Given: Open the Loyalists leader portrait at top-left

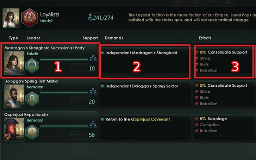Looking at the screenshot, I should [10, 17].
